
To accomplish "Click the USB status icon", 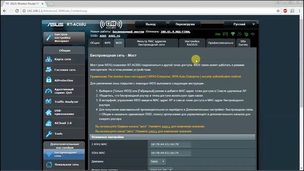I will pyautogui.click(x=253, y=34).
